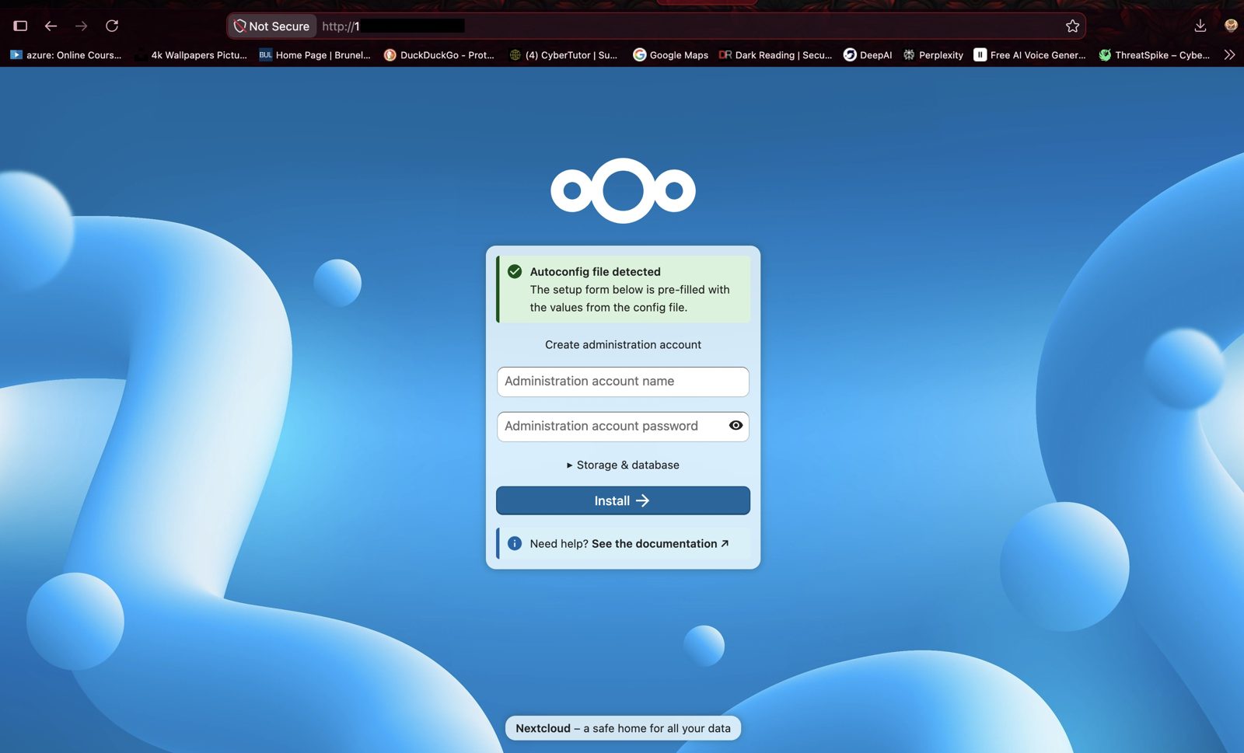This screenshot has height=753, width=1244.
Task: Click the Create administration account label
Action: (623, 344)
